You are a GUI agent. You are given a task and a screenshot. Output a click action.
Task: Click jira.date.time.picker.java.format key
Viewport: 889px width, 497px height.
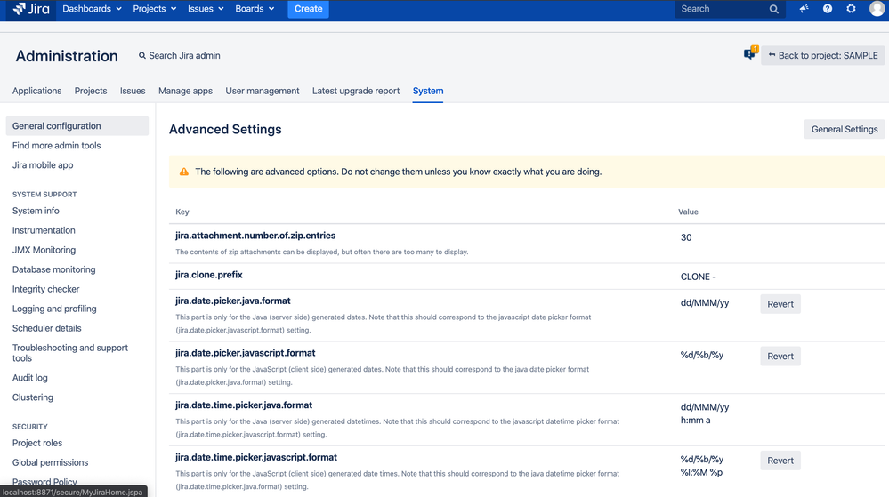[x=244, y=405]
